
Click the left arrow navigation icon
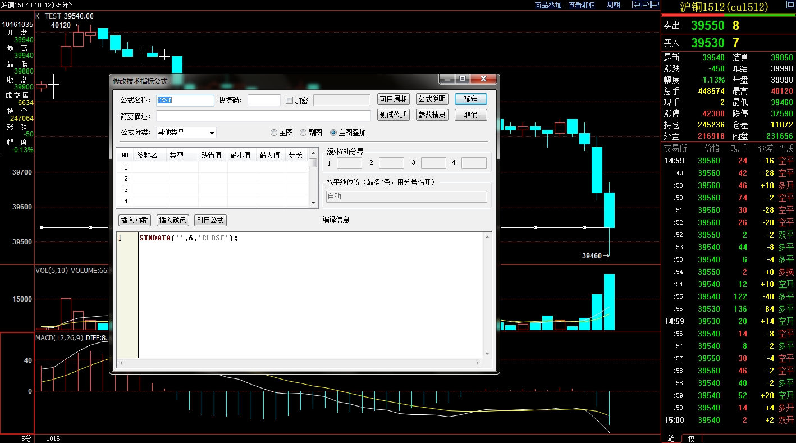click(636, 5)
